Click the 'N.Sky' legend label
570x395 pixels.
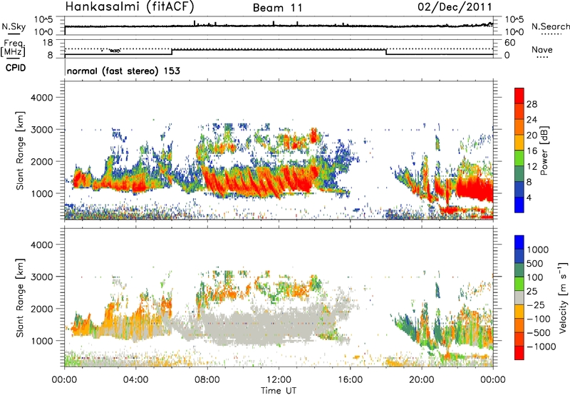tap(14, 26)
